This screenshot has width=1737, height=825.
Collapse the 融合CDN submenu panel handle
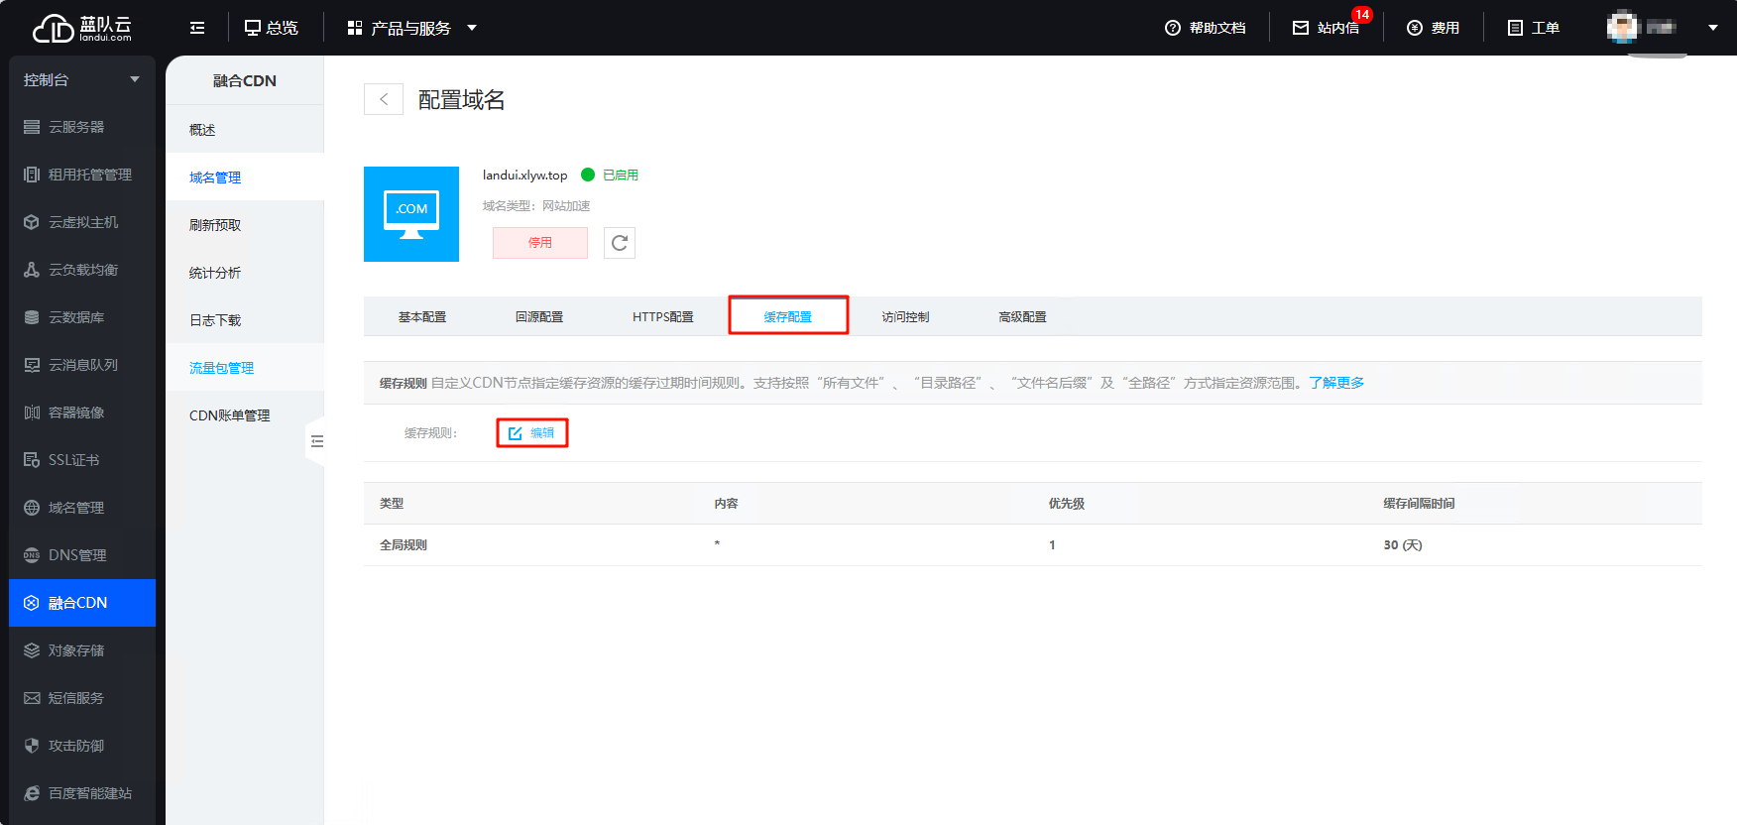pyautogui.click(x=316, y=441)
